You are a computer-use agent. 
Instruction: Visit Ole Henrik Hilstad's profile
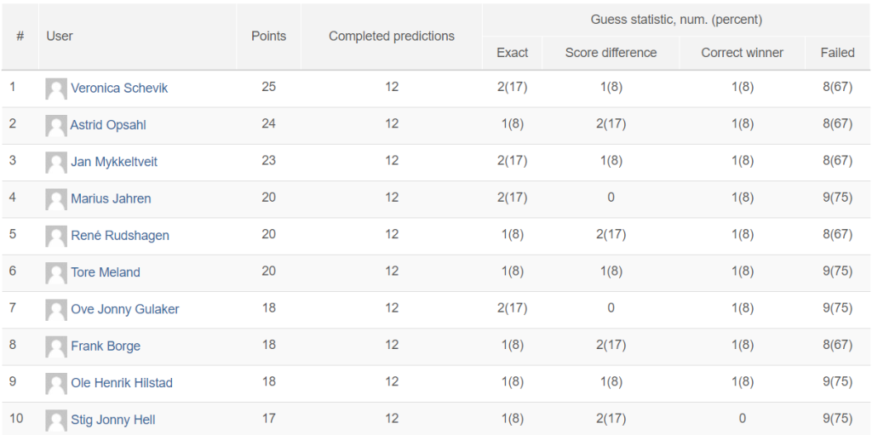tap(122, 383)
